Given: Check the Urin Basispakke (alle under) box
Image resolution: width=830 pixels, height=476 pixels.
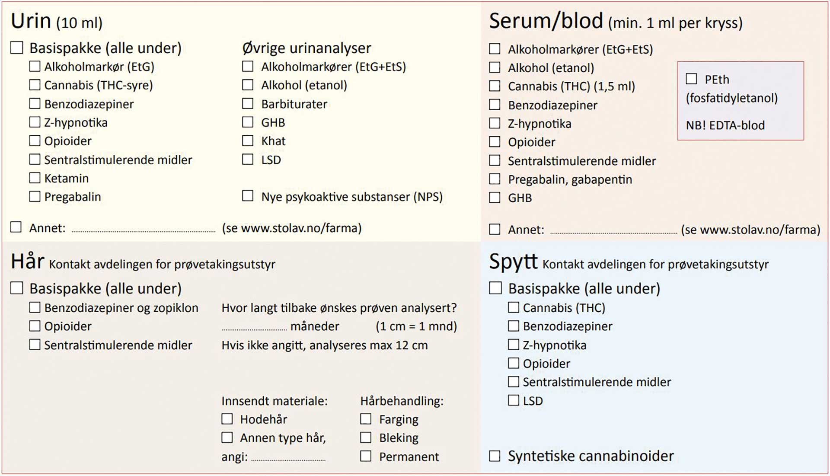Looking at the screenshot, I should [17, 48].
